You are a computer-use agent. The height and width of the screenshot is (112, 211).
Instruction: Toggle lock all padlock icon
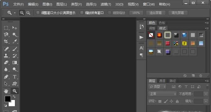pyautogui.click(x=177, y=101)
